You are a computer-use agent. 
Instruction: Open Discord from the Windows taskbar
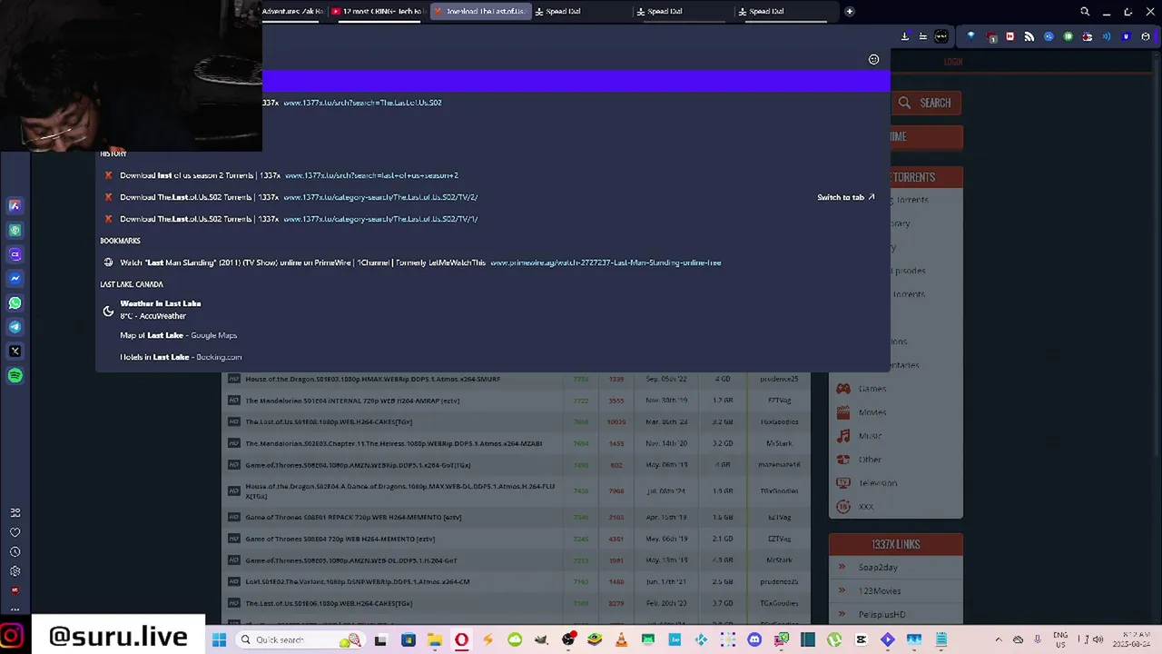(x=754, y=639)
